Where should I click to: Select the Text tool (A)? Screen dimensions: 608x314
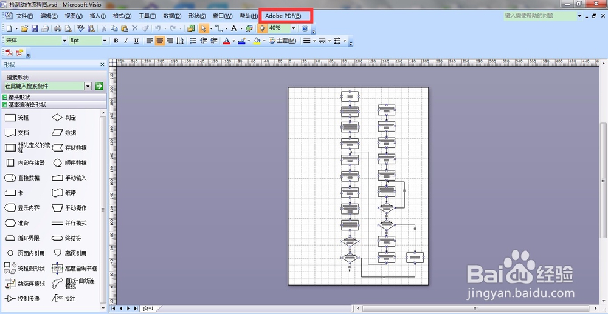(x=234, y=28)
